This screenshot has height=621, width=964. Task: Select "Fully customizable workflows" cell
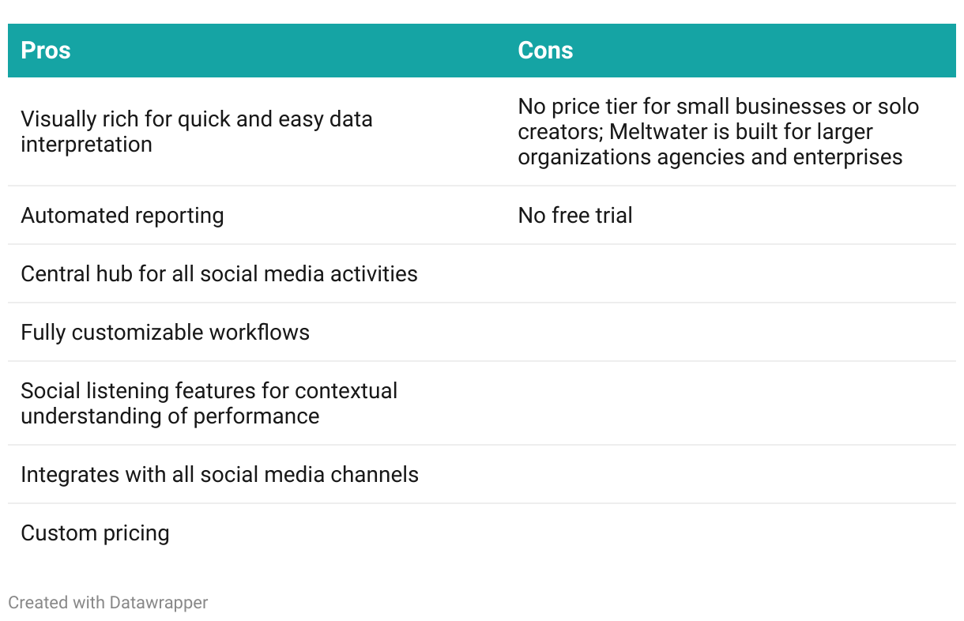click(165, 333)
